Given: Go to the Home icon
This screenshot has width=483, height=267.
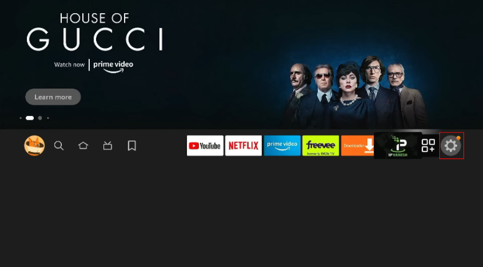Looking at the screenshot, I should (83, 145).
